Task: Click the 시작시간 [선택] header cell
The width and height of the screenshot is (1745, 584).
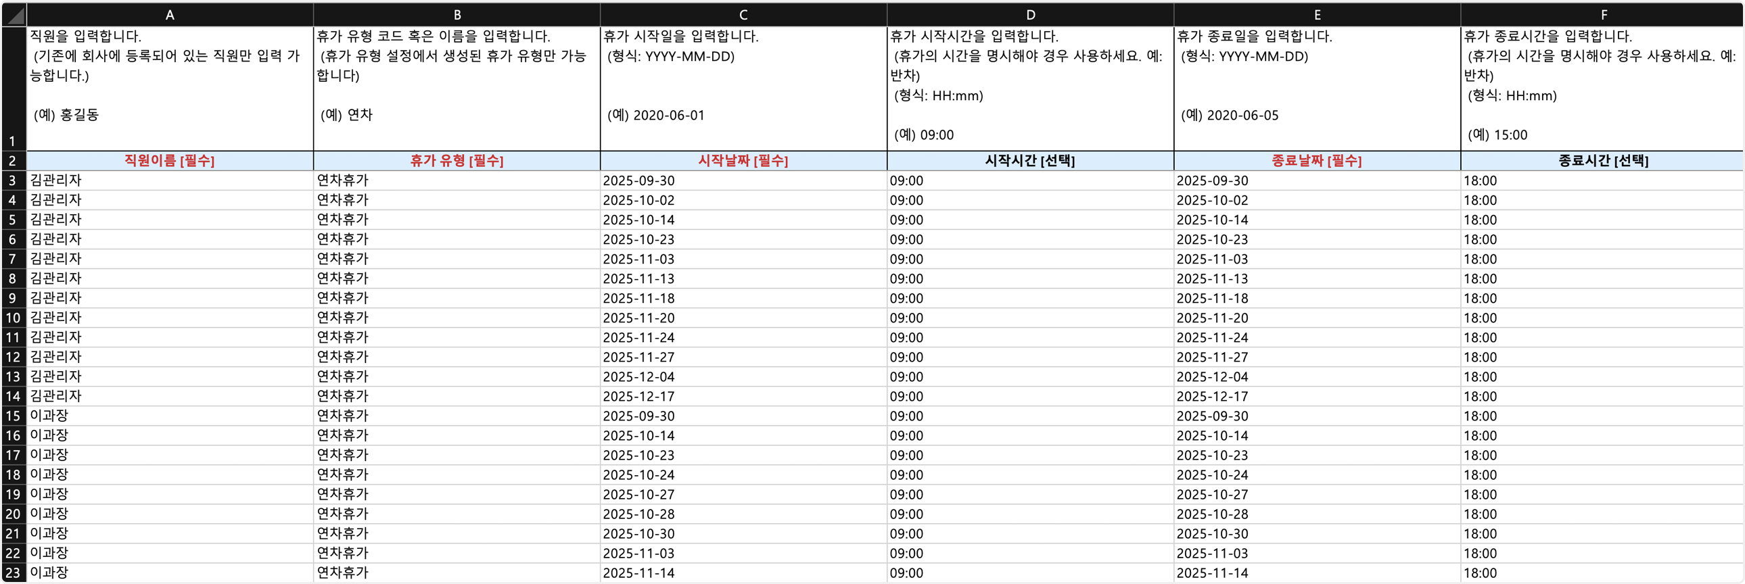Action: (1029, 161)
